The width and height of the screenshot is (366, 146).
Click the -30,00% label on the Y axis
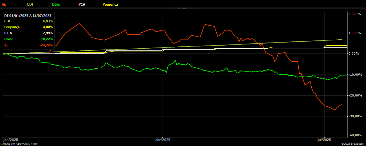(355, 116)
